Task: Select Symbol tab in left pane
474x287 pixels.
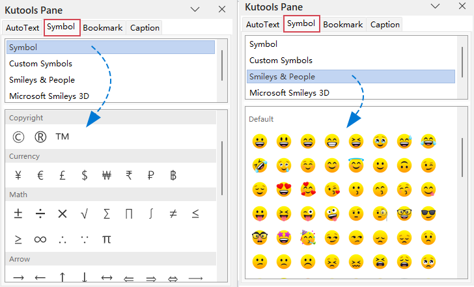Action: (x=62, y=27)
